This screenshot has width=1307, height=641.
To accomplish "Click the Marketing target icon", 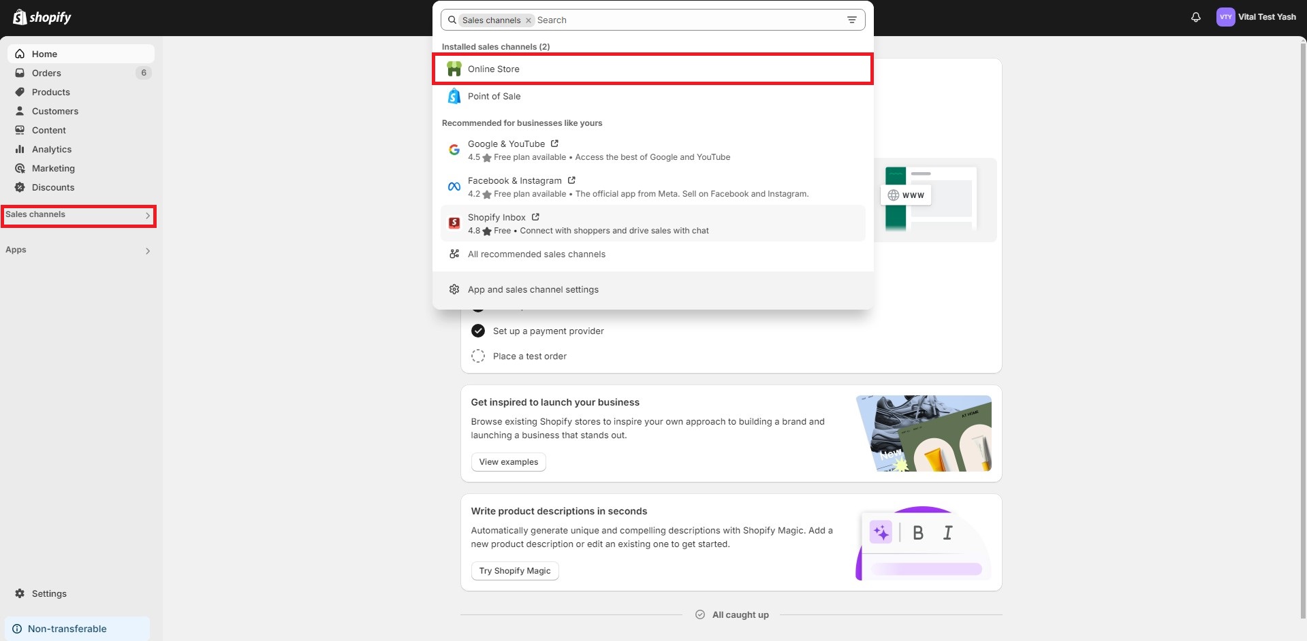I will pos(20,168).
